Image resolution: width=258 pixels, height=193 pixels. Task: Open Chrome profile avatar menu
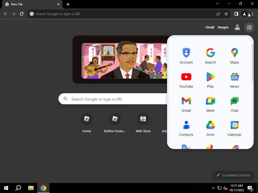244,14
